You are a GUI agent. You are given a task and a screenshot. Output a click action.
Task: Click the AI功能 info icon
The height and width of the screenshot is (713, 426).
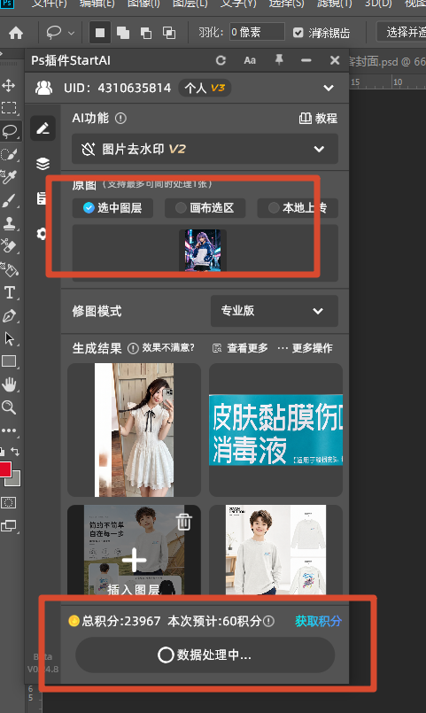click(120, 119)
